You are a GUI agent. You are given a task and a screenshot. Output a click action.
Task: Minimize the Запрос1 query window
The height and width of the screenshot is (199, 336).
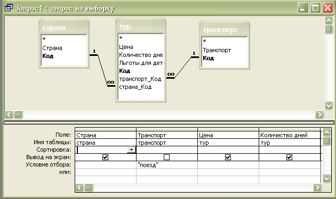point(303,8)
